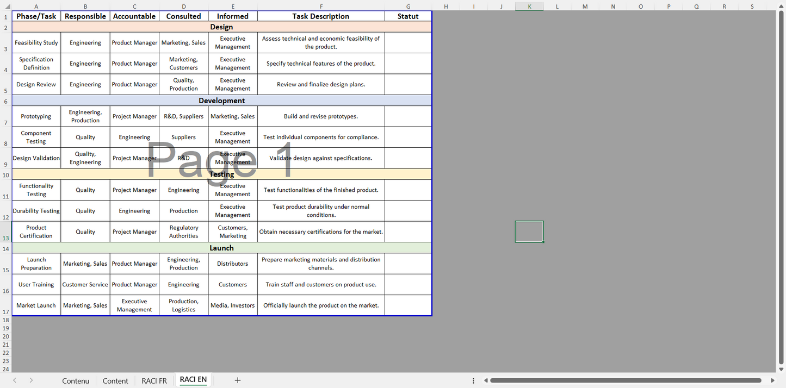Viewport: 786px width, 388px height.
Task: Select the Phase/Task header cell
Action: click(36, 16)
